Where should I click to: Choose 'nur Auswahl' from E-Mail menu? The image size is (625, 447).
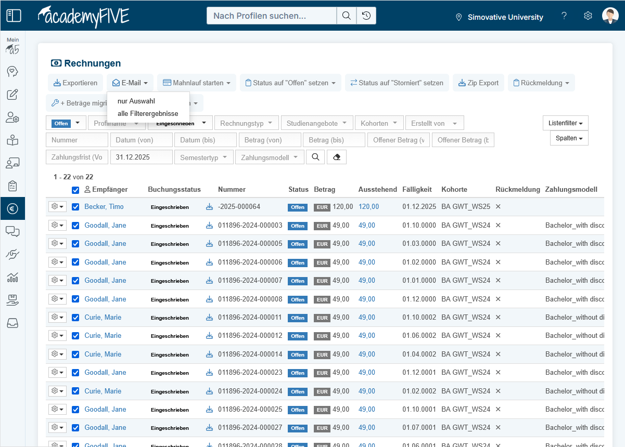tap(136, 101)
